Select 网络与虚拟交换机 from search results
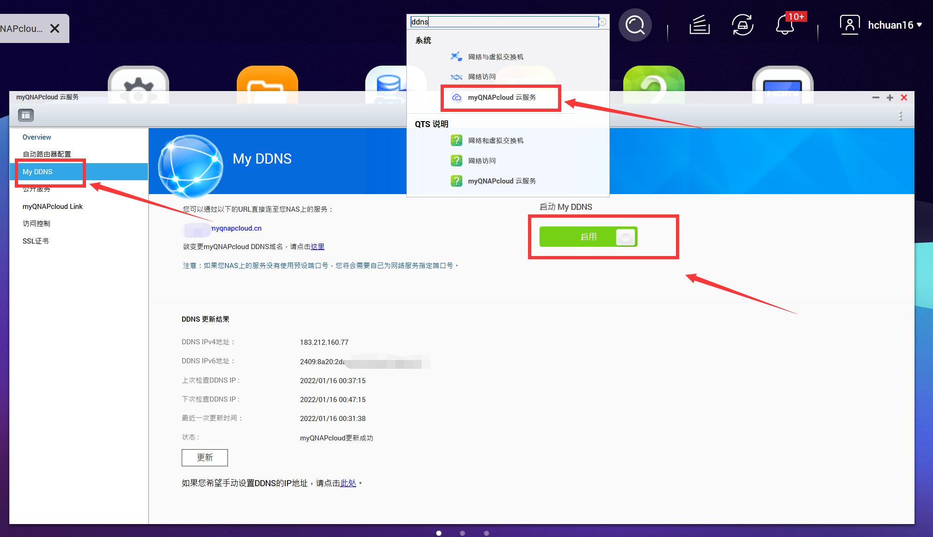Viewport: 933px width, 537px height. (496, 56)
